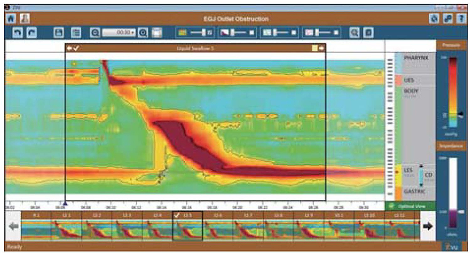Open the patient profile icon

(24, 19)
